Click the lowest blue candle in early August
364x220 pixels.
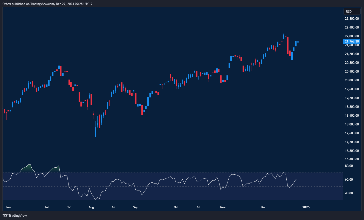tap(95, 131)
